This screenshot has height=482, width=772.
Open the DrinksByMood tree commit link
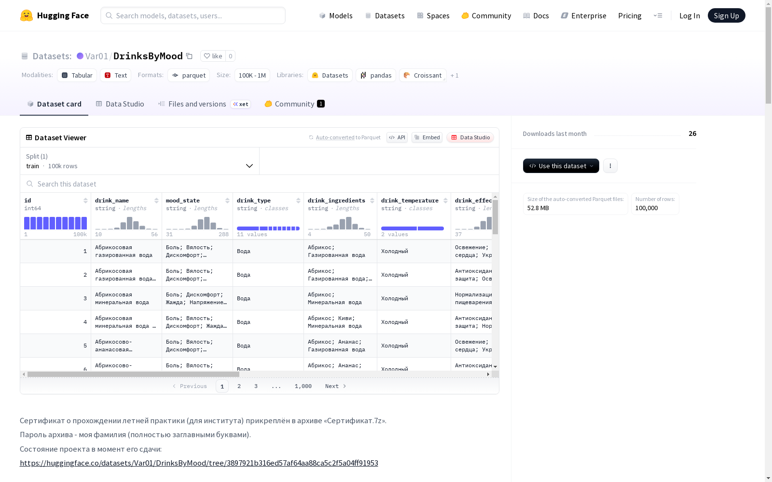click(199, 463)
